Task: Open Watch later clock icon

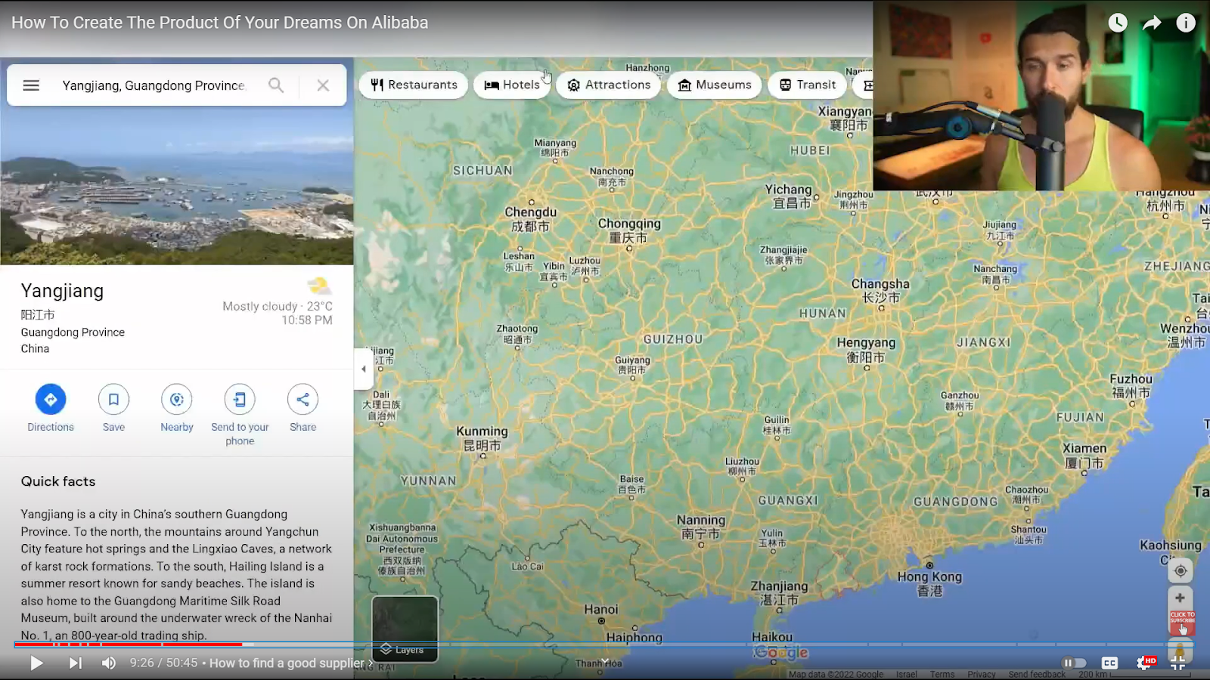Action: pyautogui.click(x=1118, y=23)
